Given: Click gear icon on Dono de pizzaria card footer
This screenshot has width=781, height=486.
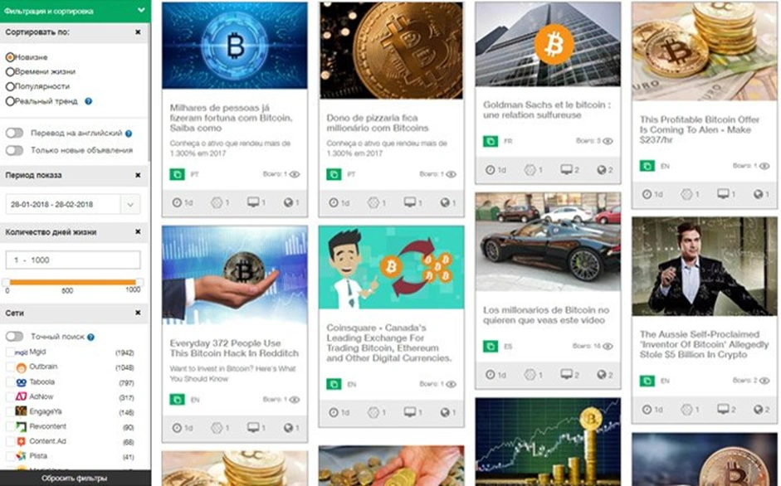Looking at the screenshot, I should [373, 202].
